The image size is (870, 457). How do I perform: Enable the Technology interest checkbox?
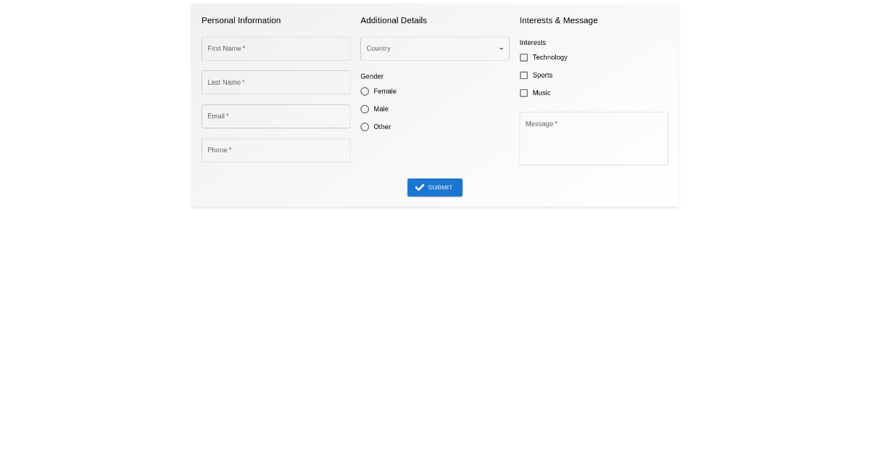coord(523,57)
